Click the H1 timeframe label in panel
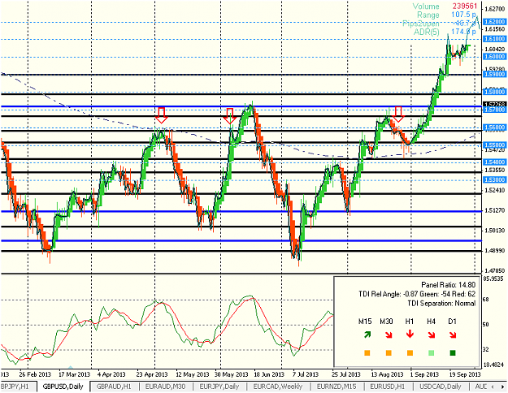Viewport: 508px width, 393px height. pyautogui.click(x=410, y=322)
